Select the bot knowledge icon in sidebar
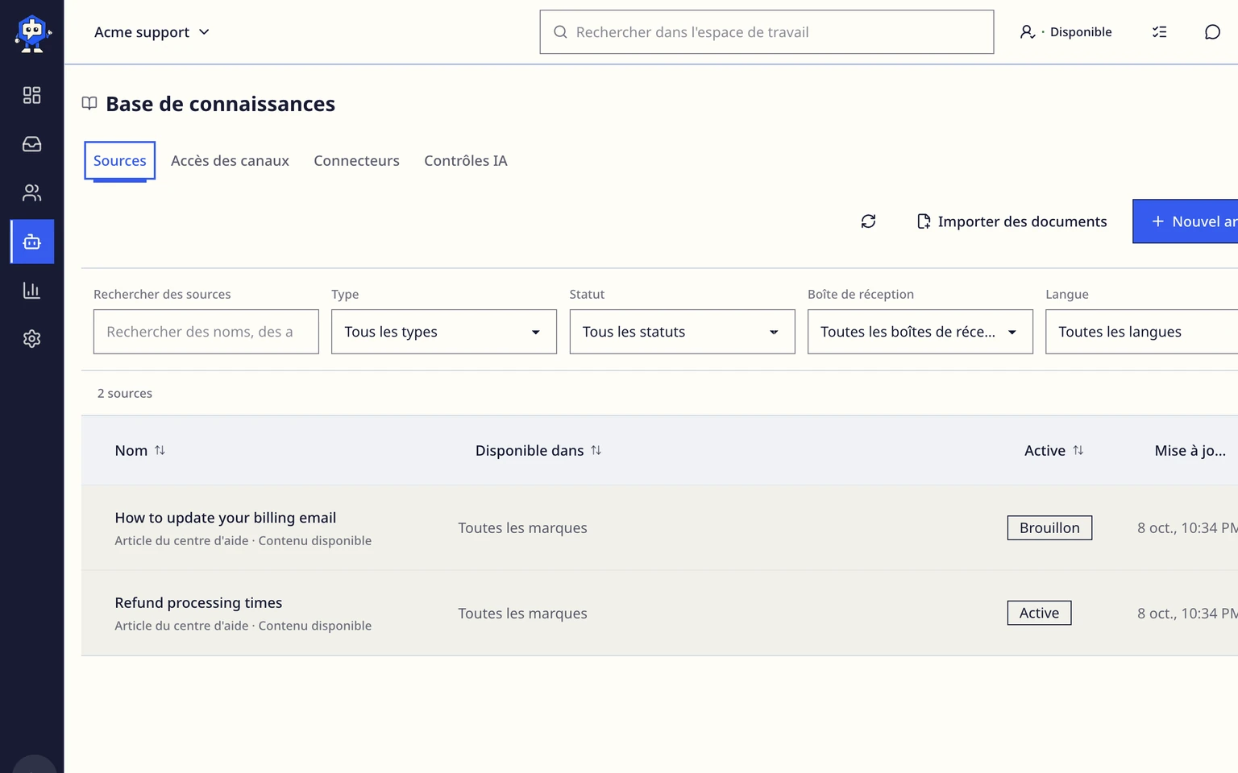This screenshot has width=1238, height=773. click(32, 242)
